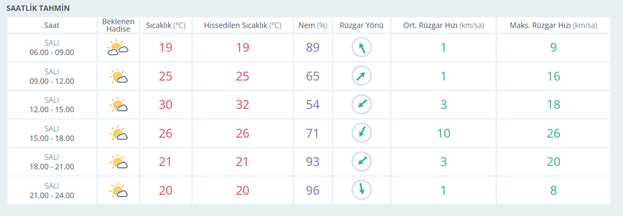This screenshot has height=216, width=623.
Task: Click wind direction arrow for 06.00 - 09.00
Action: click(362, 48)
